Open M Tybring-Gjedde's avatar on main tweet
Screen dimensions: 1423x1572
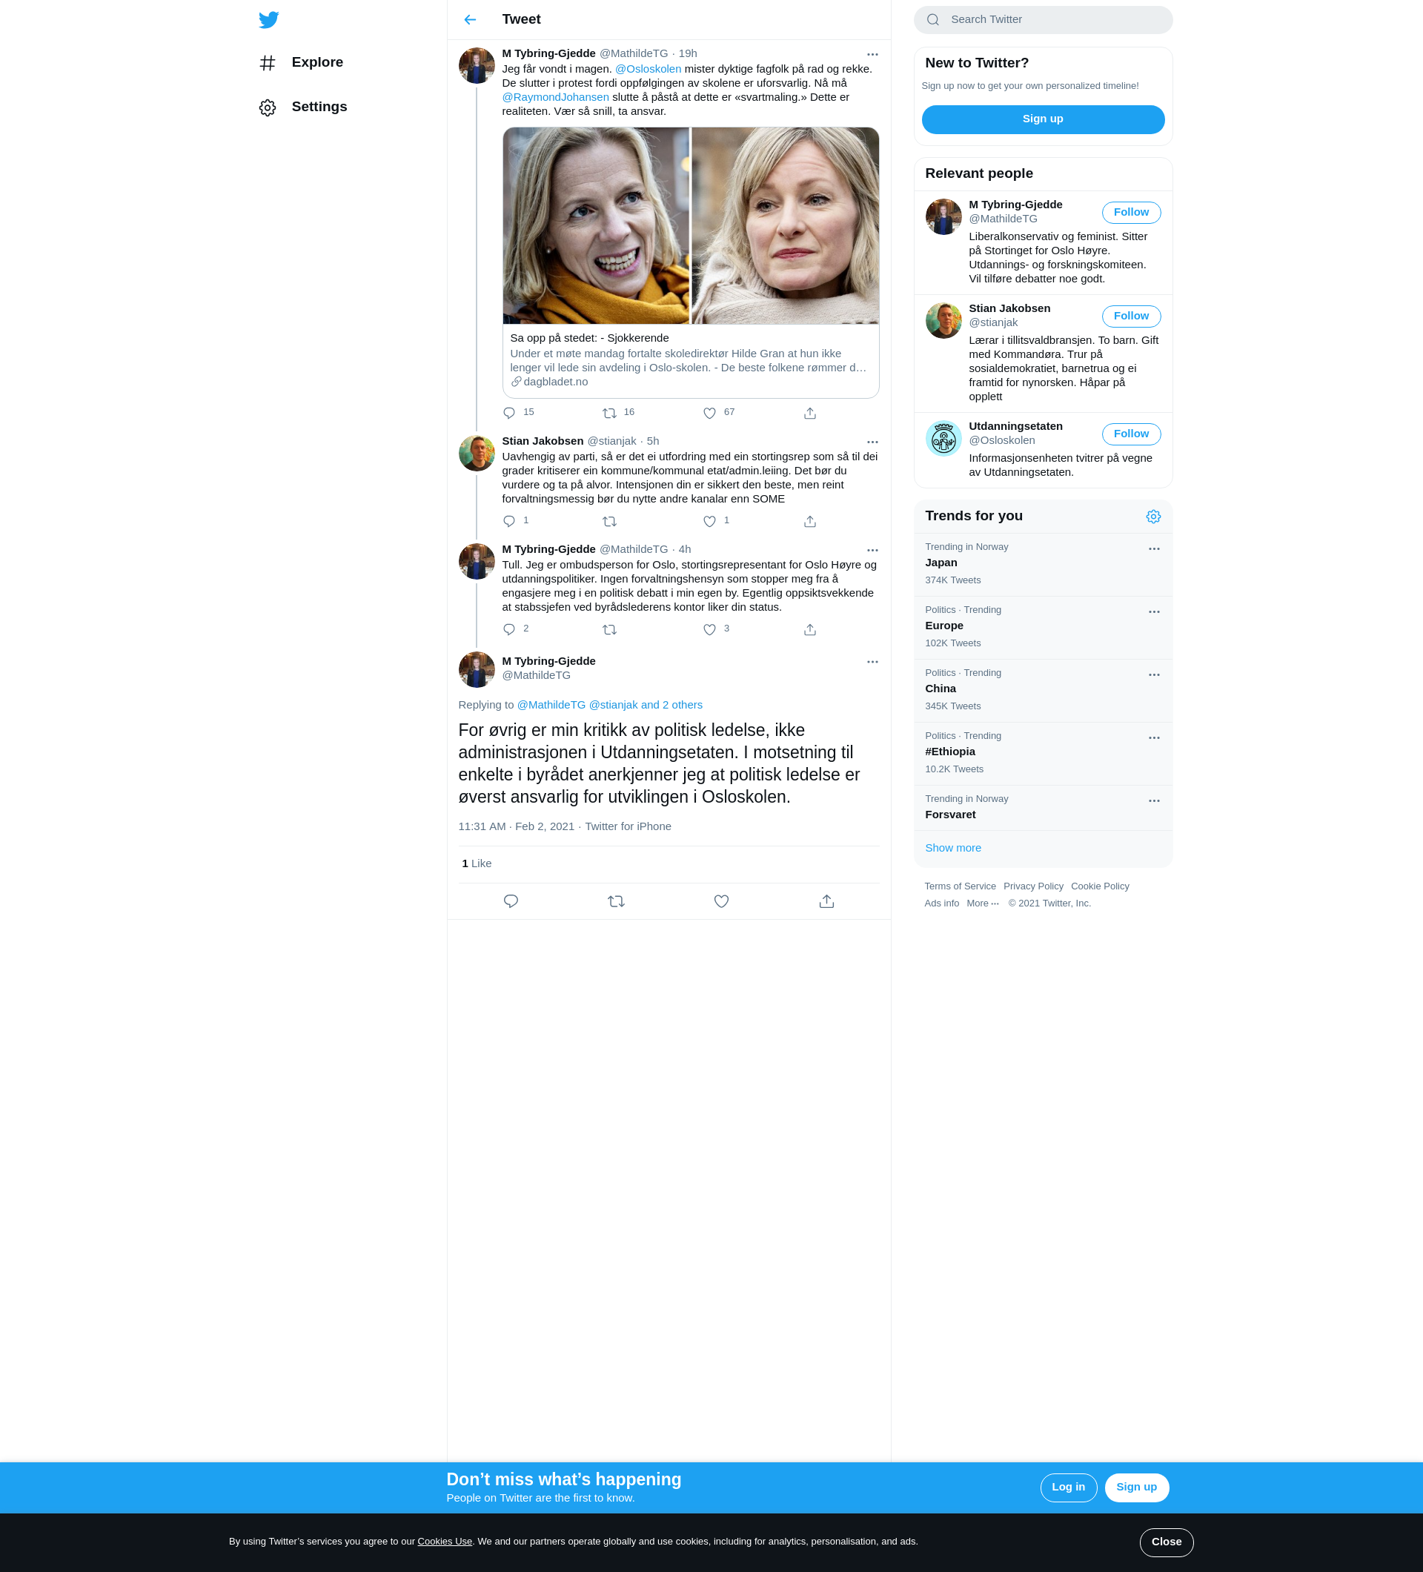[x=477, y=670]
